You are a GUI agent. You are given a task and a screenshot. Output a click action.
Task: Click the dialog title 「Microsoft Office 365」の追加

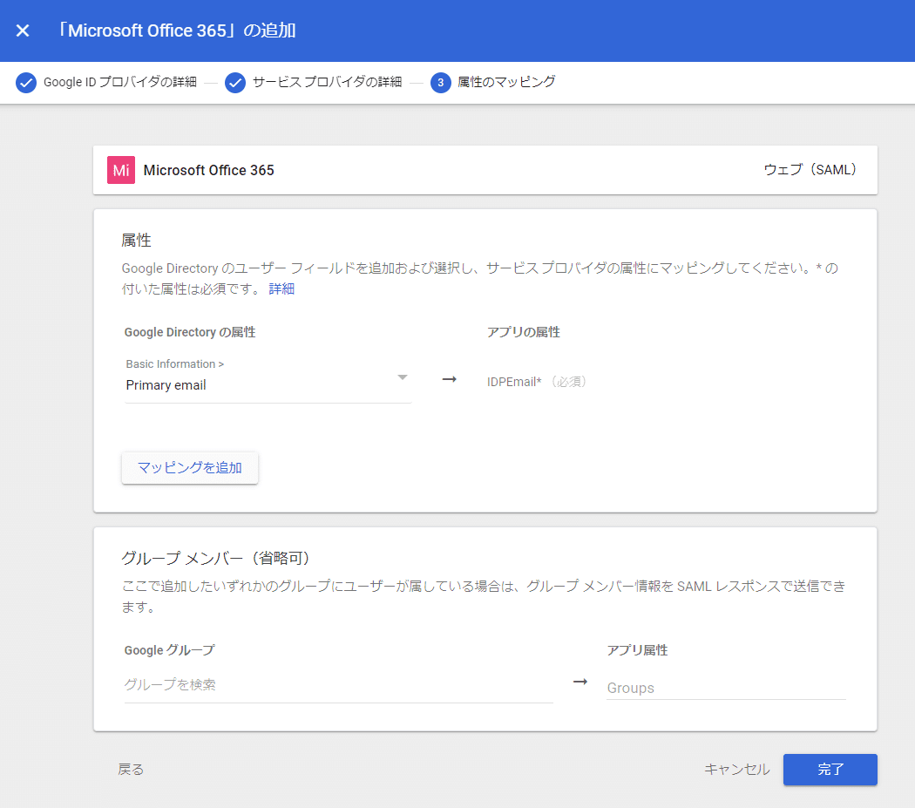point(176,31)
